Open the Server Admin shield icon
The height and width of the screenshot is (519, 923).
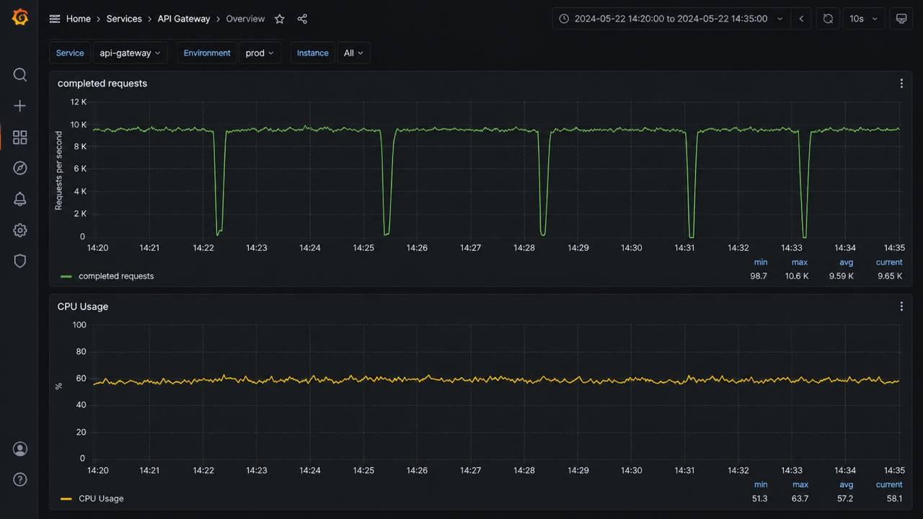(x=20, y=261)
